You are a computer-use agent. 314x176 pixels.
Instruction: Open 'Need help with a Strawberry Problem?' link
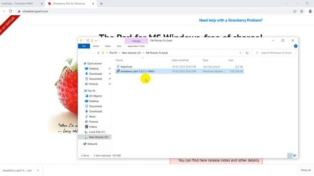[231, 21]
